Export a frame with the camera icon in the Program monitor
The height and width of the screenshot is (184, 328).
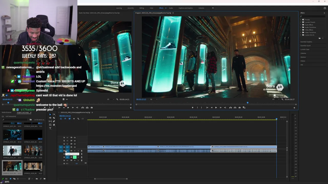(240, 108)
